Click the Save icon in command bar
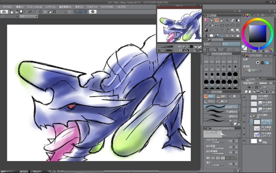Image resolution: width=276 pixels, height=173 pixels. click(21, 12)
